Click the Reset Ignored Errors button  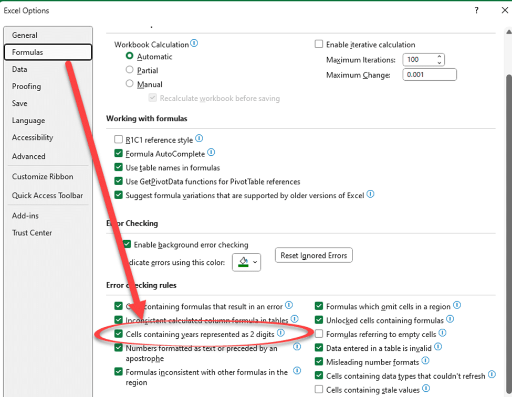pos(314,255)
